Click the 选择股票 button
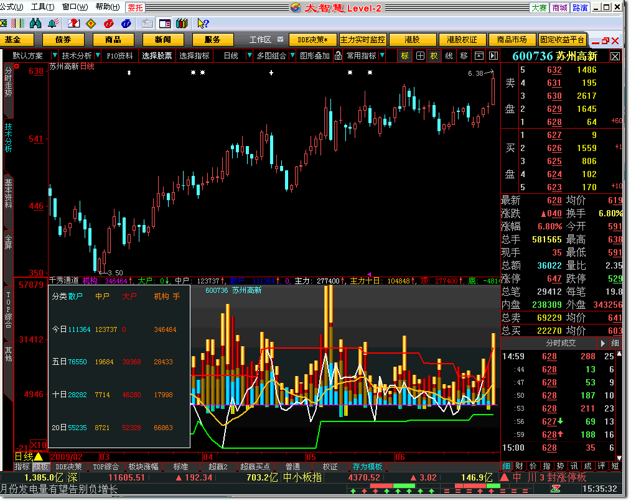The height and width of the screenshot is (501, 631). [157, 56]
